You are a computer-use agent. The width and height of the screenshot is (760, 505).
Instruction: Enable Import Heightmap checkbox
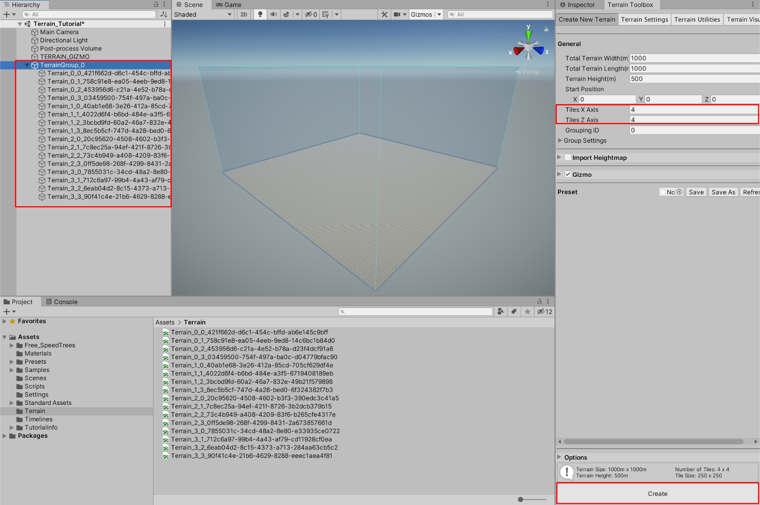(x=568, y=158)
